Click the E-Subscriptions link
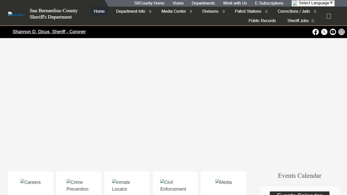Screen dimensions: 347x195 (x=269, y=3)
